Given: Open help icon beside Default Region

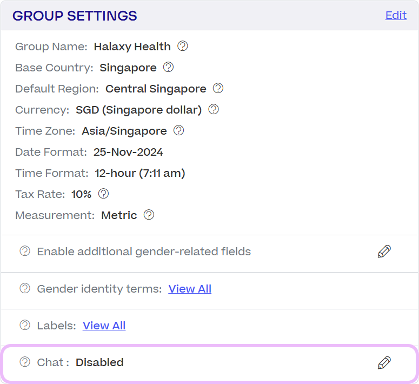Looking at the screenshot, I should [x=218, y=88].
